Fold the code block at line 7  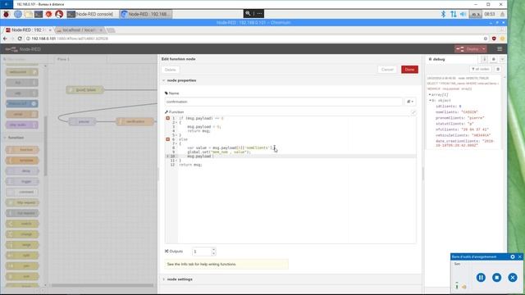click(176, 143)
